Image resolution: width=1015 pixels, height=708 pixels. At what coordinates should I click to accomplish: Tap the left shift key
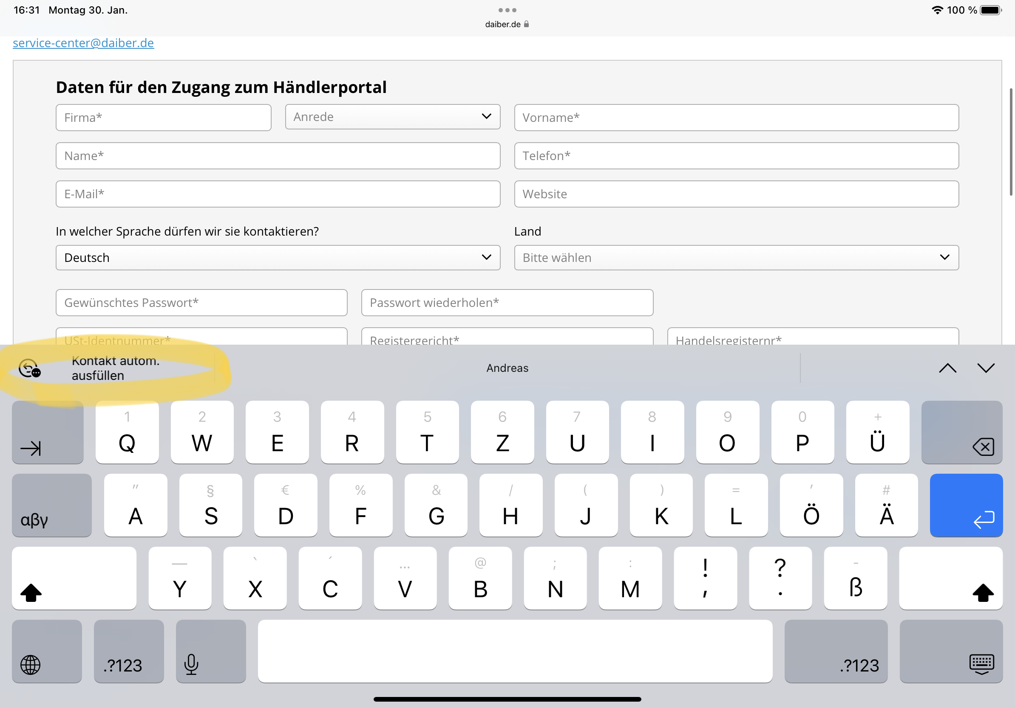(x=74, y=578)
